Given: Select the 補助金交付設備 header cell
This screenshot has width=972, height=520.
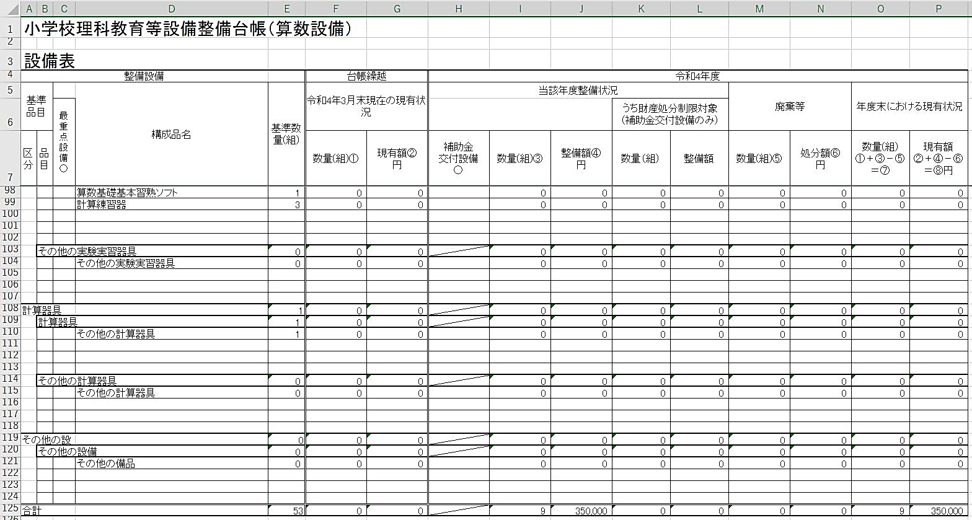Looking at the screenshot, I should pyautogui.click(x=458, y=158).
